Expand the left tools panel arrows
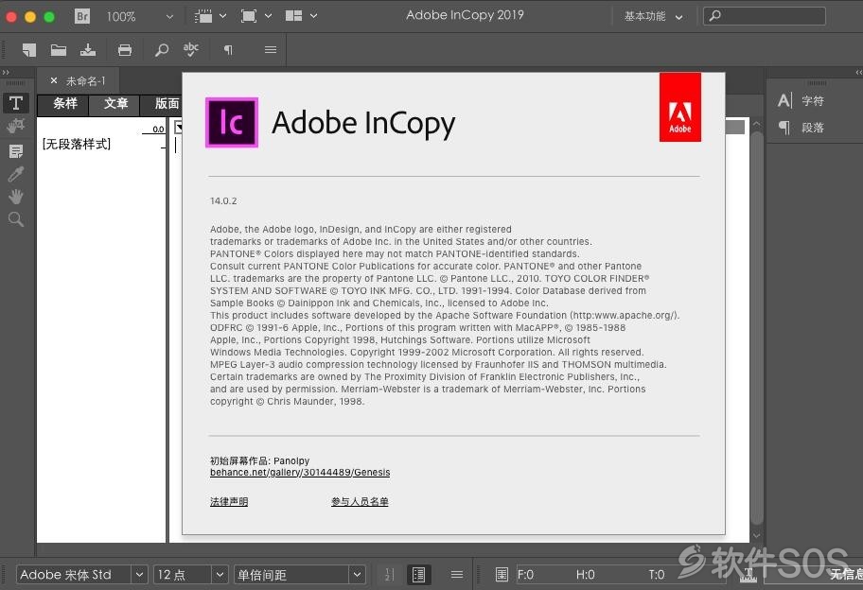This screenshot has width=863, height=590. click(6, 72)
